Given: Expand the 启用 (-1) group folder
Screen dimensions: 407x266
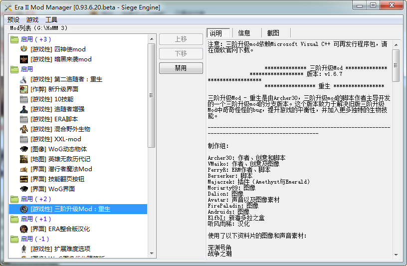Looking at the screenshot, I should tap(14, 239).
